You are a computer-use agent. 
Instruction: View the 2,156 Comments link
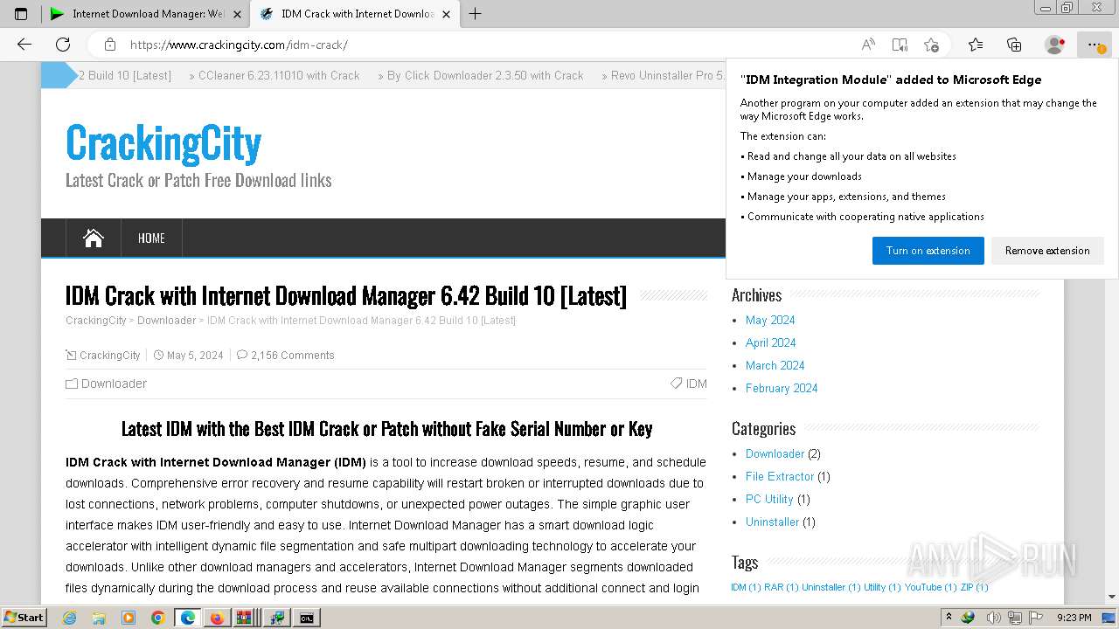coord(293,356)
